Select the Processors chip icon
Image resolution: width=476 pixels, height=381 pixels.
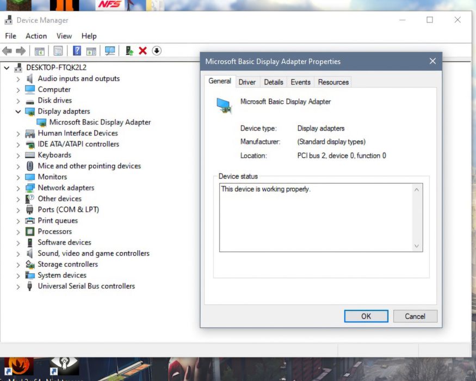(x=30, y=231)
